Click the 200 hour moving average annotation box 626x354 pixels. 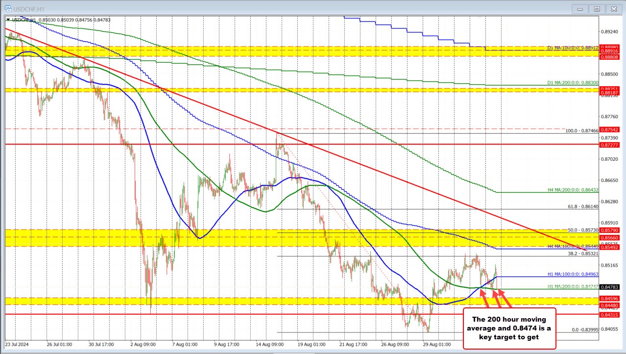[509, 328]
